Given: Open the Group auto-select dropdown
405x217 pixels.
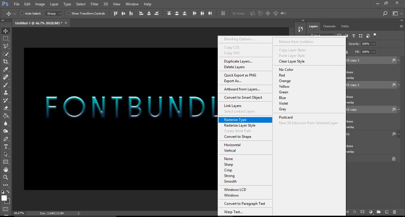Looking at the screenshot, I should click(x=53, y=13).
